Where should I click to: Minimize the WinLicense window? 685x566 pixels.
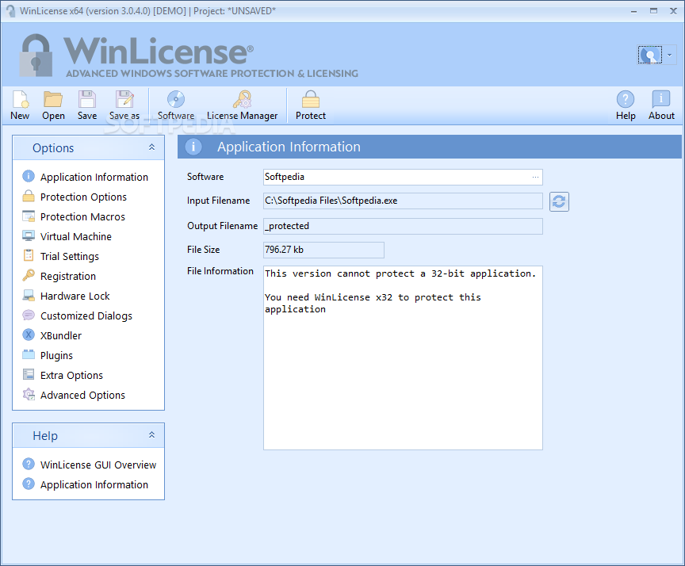pos(633,11)
